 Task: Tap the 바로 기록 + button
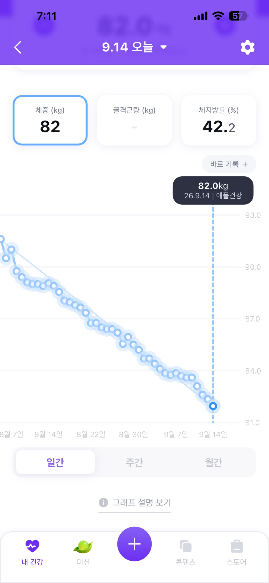point(229,164)
